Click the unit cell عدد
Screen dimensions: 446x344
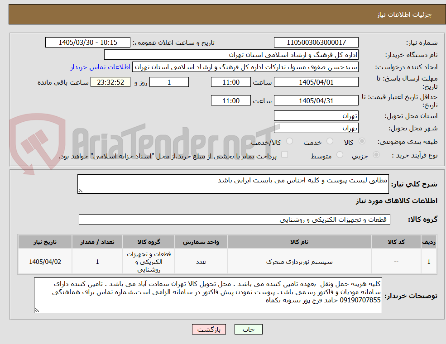[201, 262]
